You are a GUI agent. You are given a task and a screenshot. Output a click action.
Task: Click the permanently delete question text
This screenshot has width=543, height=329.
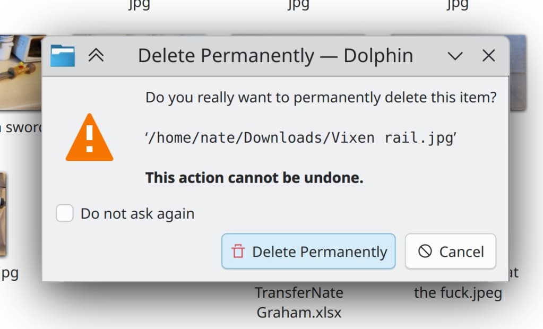pos(321,98)
